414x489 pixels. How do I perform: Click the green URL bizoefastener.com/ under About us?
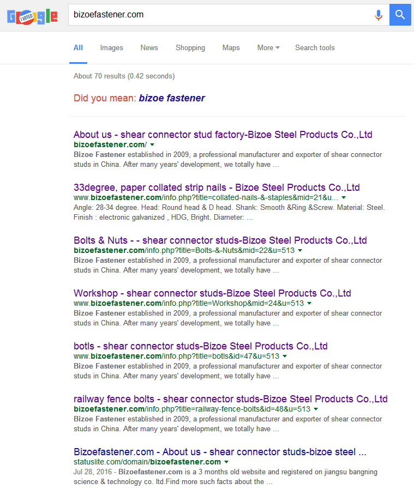(x=110, y=144)
